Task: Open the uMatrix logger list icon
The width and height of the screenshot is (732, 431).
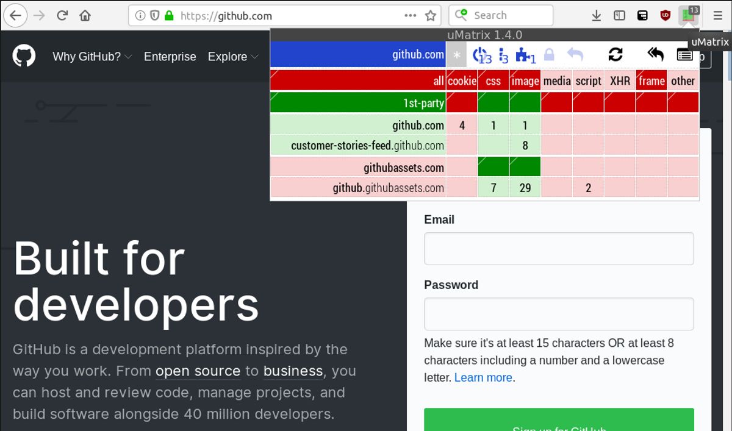Action: click(685, 55)
